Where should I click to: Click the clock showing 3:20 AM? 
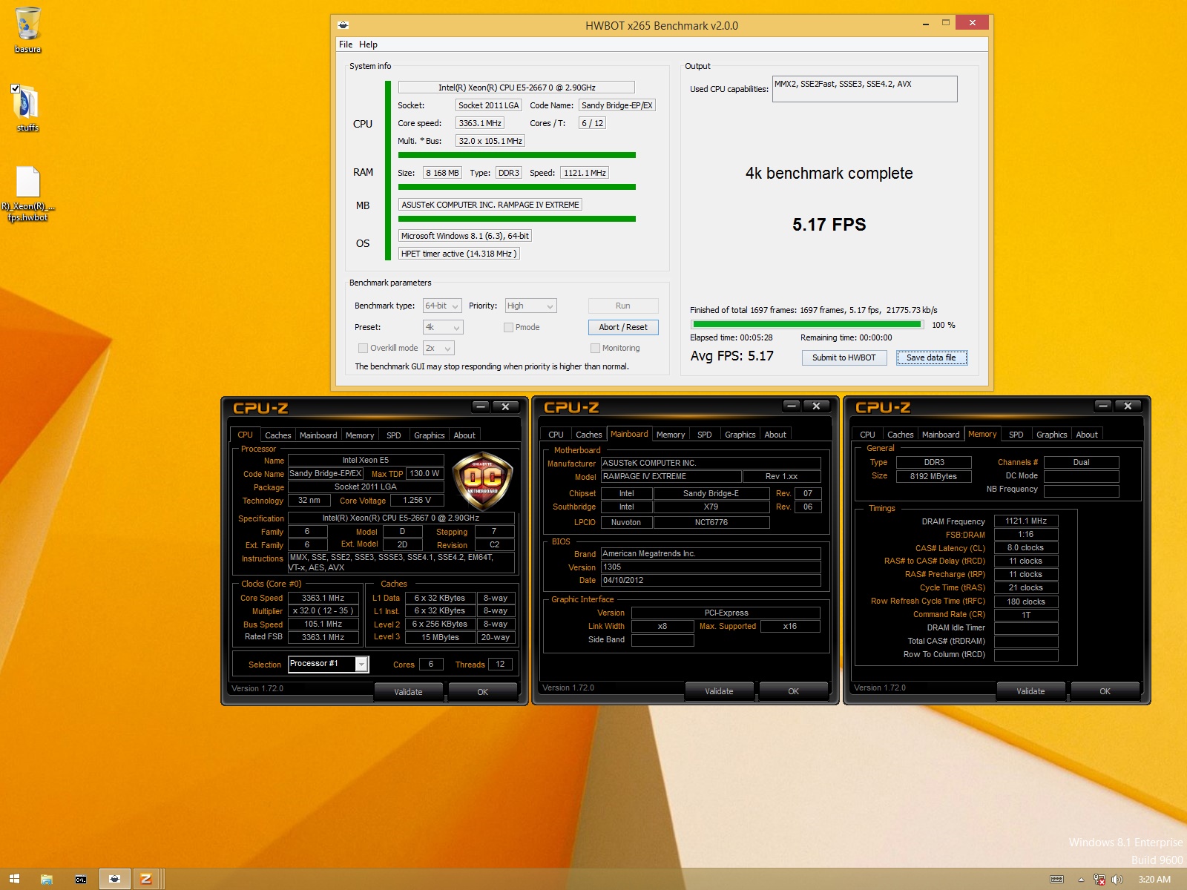(1154, 880)
